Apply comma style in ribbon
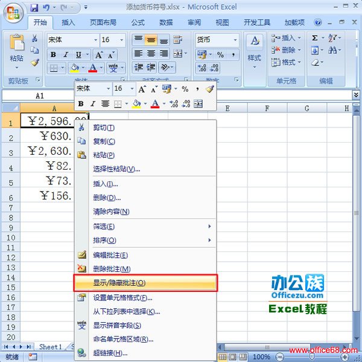362x362 pixels. tap(233, 54)
